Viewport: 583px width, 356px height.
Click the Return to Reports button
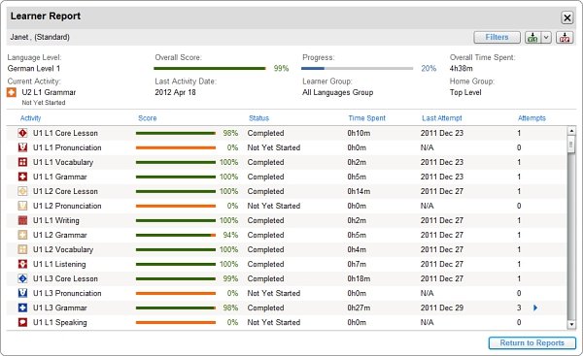[x=532, y=342]
